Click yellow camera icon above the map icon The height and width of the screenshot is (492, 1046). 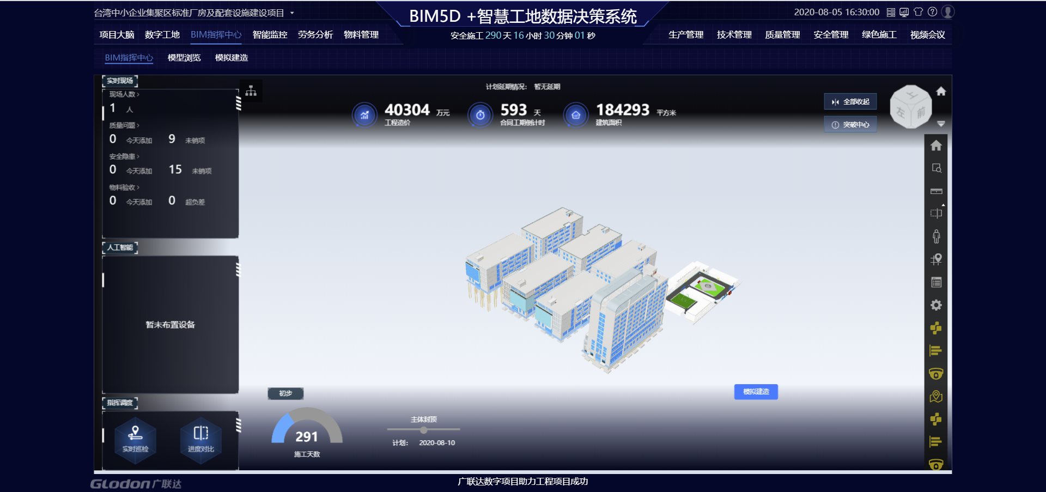[x=936, y=374]
